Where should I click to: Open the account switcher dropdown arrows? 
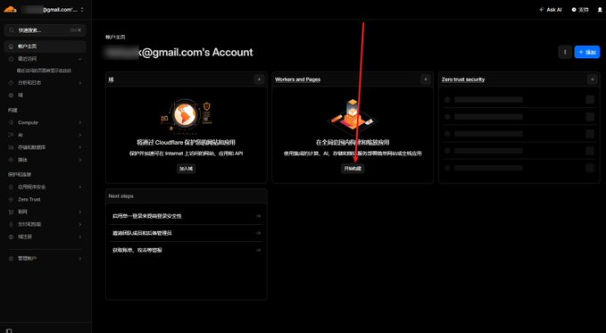(82, 10)
